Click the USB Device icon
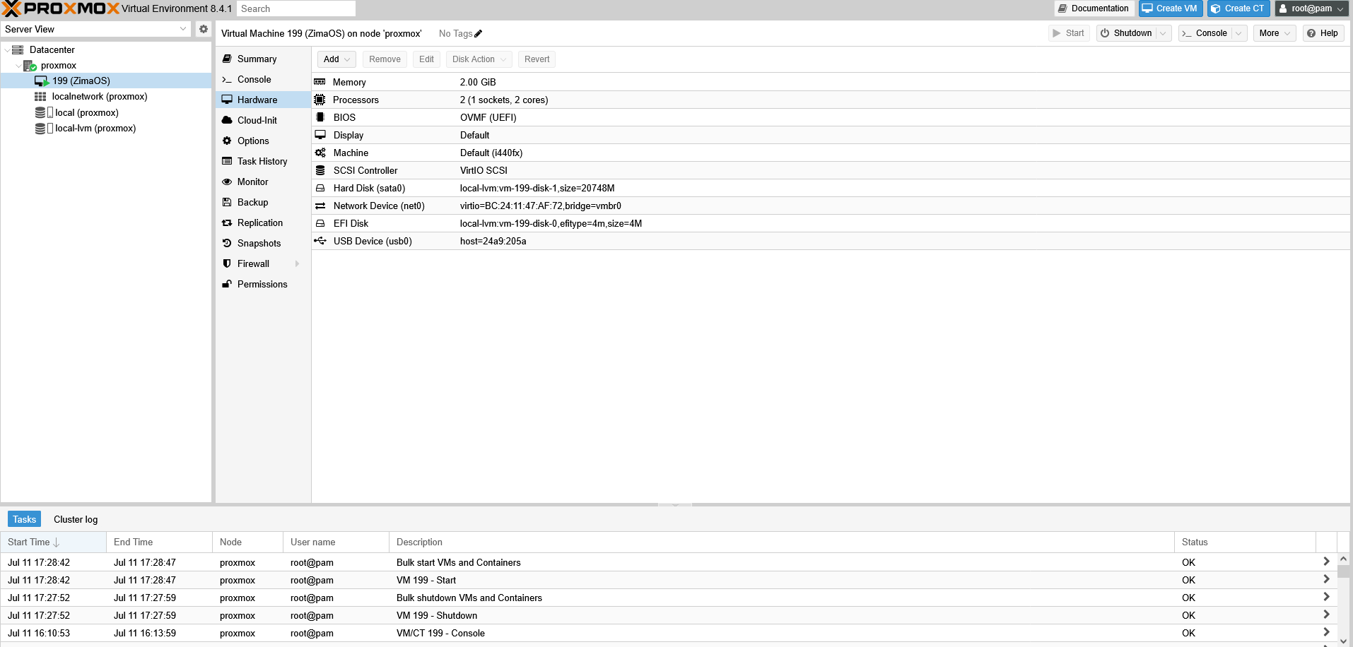The height and width of the screenshot is (647, 1353). (x=320, y=241)
